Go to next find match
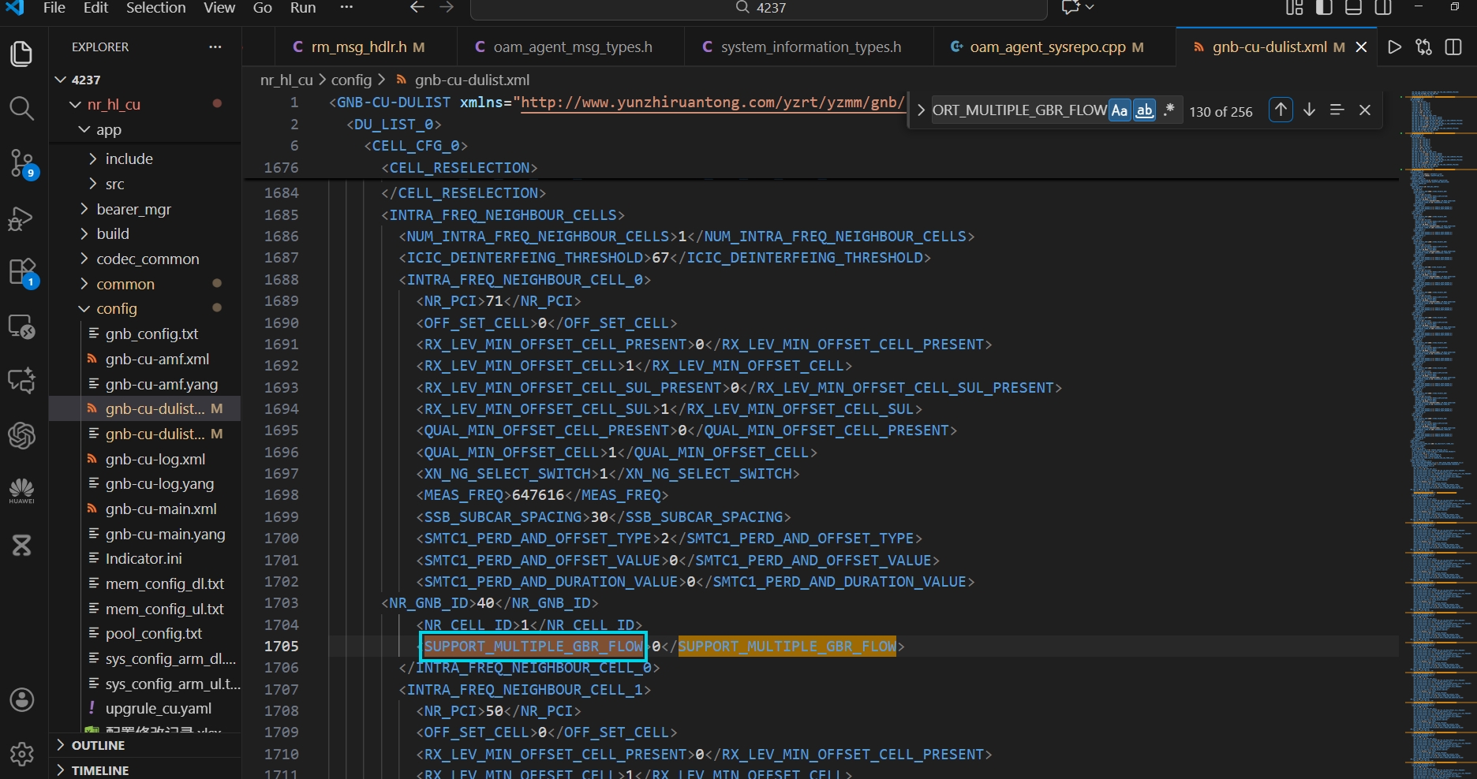1477x779 pixels. 1309,110
